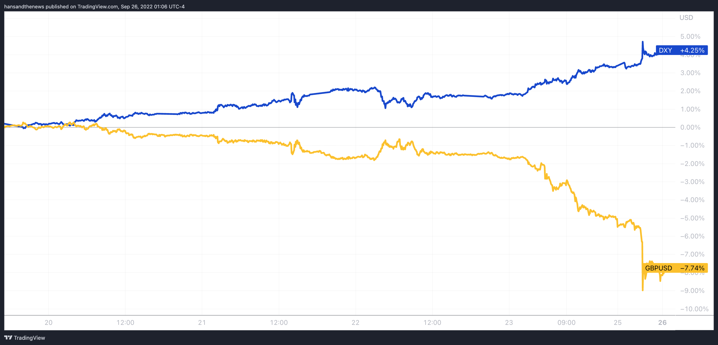
Task: Select date 23 on the time axis
Action: (x=509, y=322)
